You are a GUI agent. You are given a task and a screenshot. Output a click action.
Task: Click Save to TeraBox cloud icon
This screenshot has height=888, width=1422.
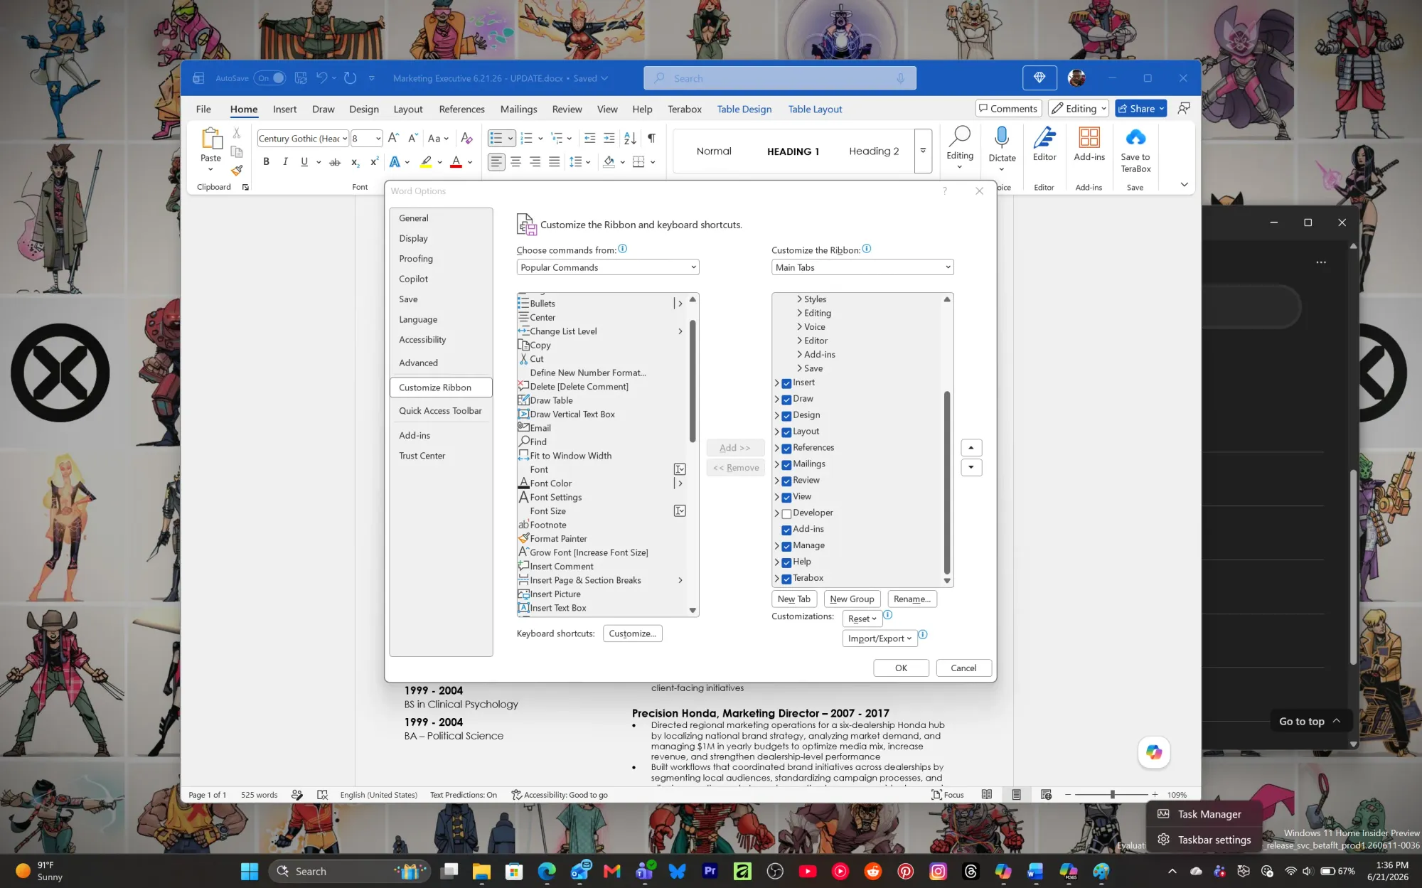coord(1135,150)
